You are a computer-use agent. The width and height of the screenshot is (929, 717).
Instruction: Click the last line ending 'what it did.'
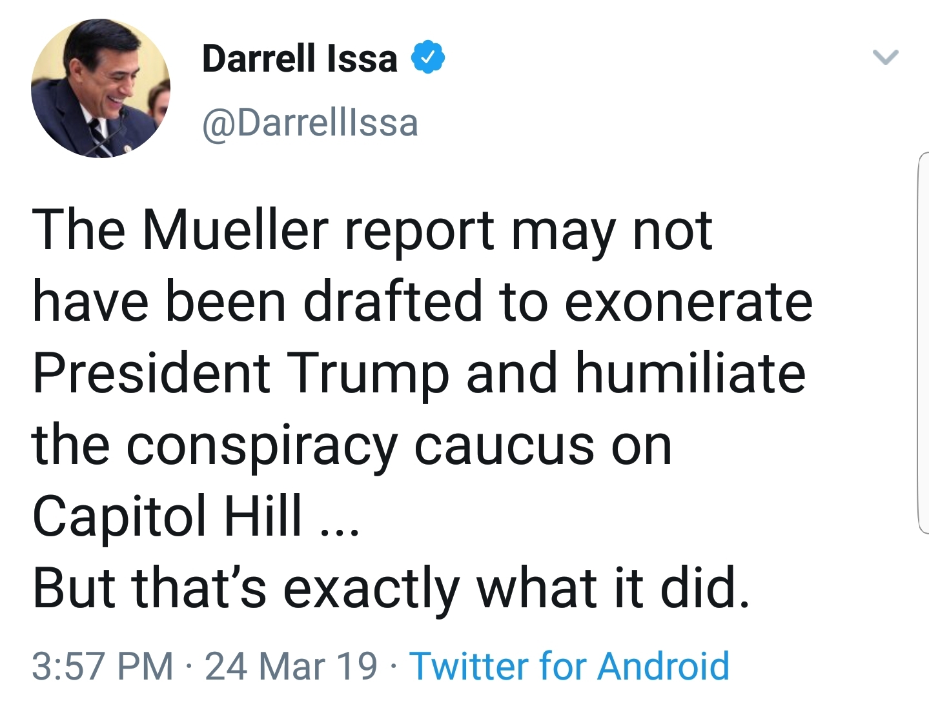(391, 587)
